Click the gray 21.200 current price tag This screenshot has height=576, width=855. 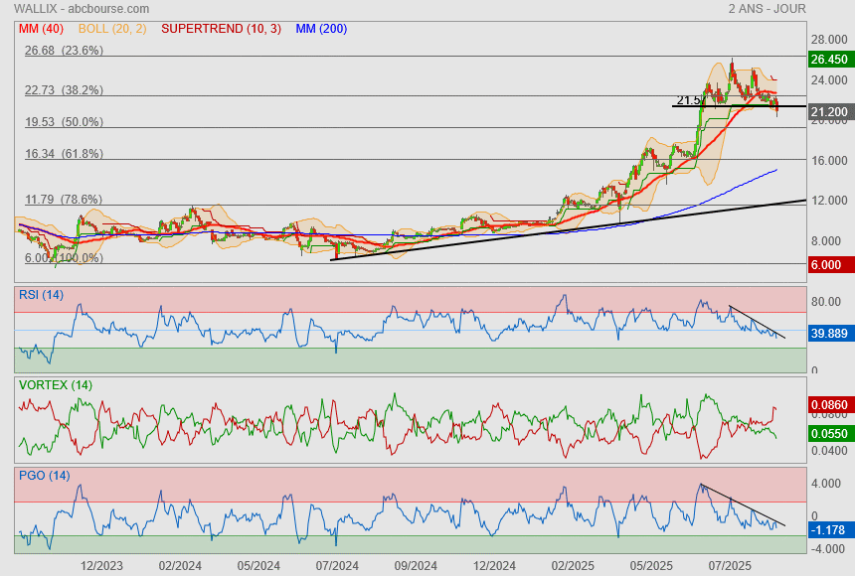click(x=828, y=112)
